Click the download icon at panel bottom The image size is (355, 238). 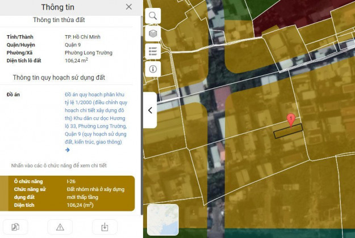[x=105, y=227]
